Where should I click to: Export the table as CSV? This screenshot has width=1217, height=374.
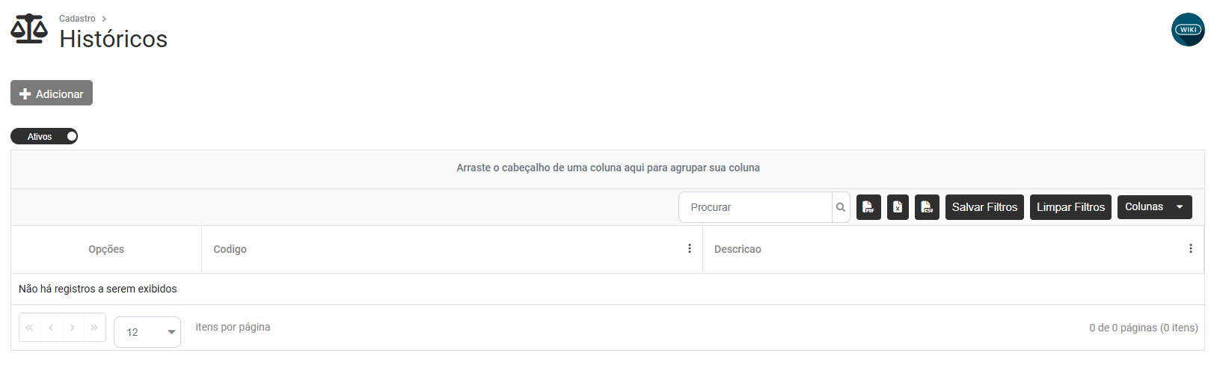tap(927, 207)
